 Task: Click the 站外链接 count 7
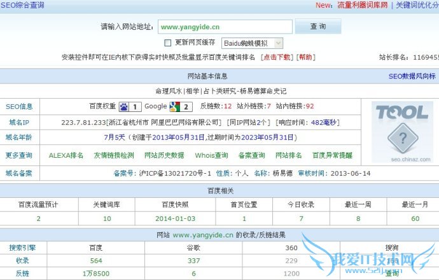(x=268, y=106)
